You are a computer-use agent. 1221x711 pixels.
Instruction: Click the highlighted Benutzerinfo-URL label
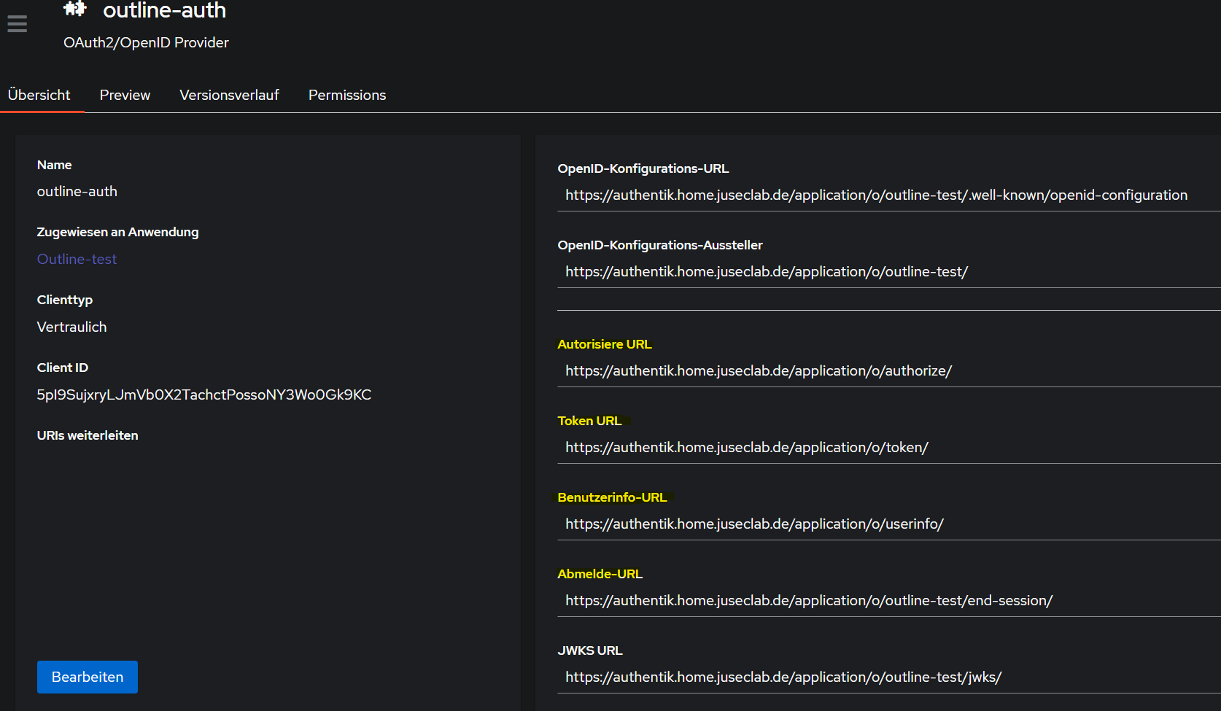click(612, 497)
